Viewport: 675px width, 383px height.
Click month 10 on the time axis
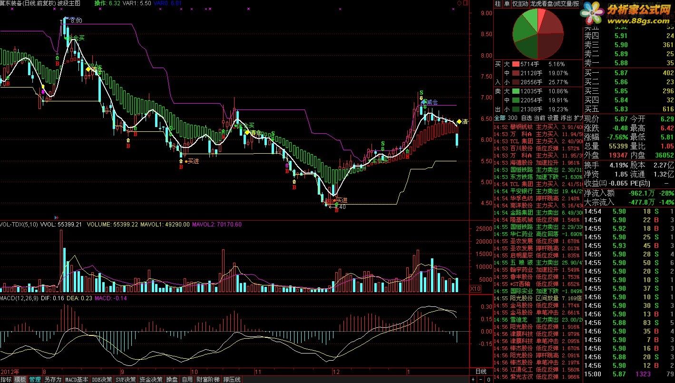pyautogui.click(x=194, y=371)
